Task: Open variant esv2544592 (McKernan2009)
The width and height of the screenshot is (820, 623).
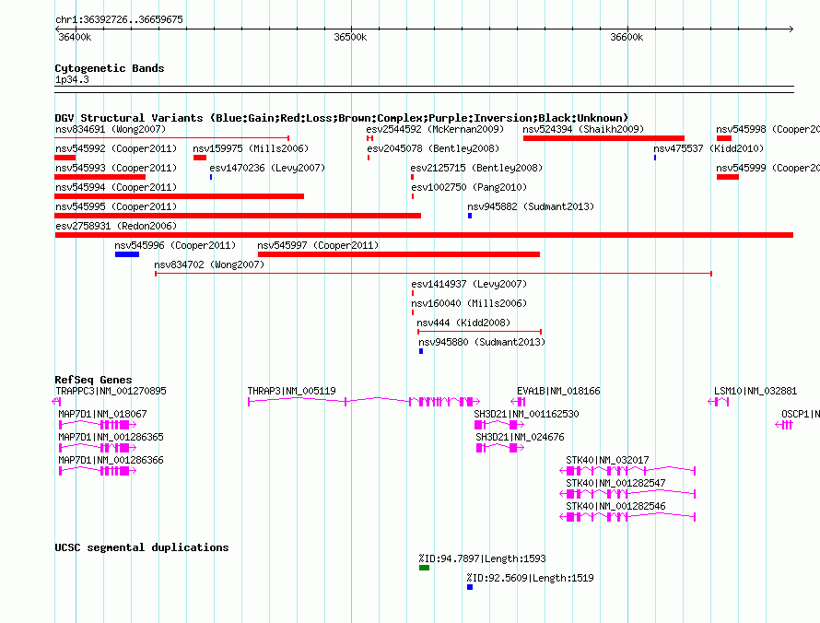Action: point(435,129)
